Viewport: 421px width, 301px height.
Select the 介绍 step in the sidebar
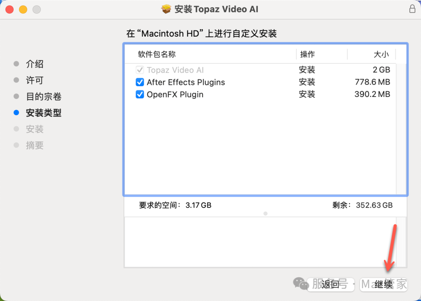pos(35,64)
